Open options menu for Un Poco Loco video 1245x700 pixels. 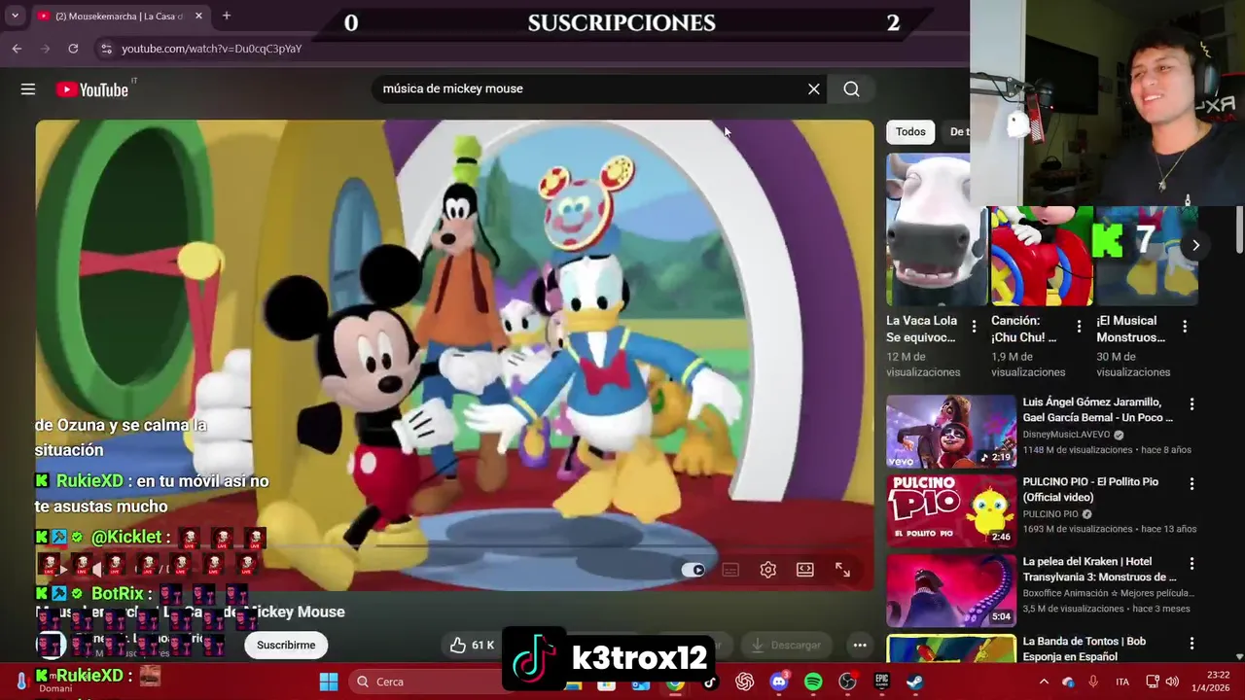click(1192, 403)
